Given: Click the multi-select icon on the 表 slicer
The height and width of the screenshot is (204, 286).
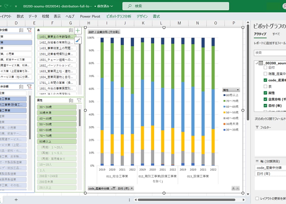Looking at the screenshot, I should coord(71,30).
